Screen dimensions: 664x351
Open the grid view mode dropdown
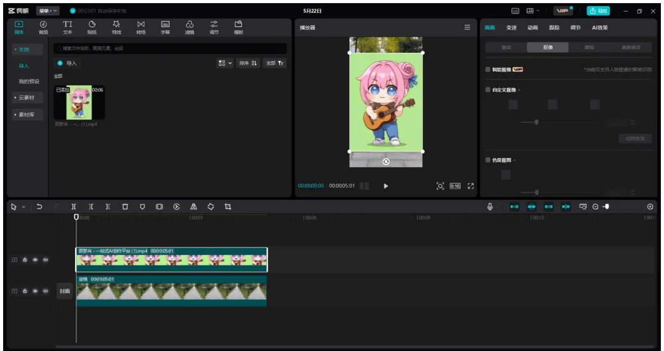coord(225,63)
